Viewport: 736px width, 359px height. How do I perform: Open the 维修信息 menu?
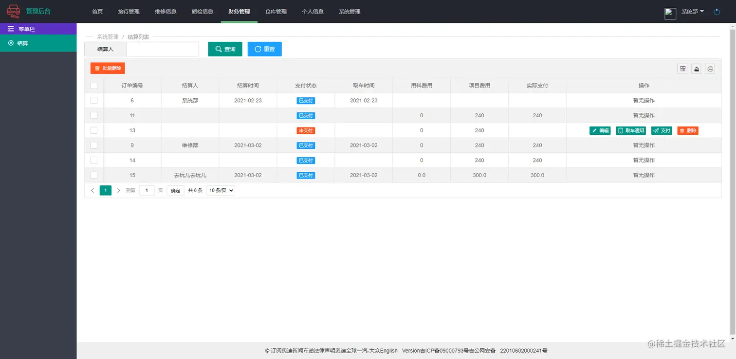tap(166, 12)
